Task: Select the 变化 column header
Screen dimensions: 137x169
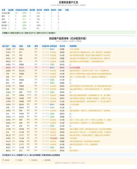Action: (x=4, y=46)
